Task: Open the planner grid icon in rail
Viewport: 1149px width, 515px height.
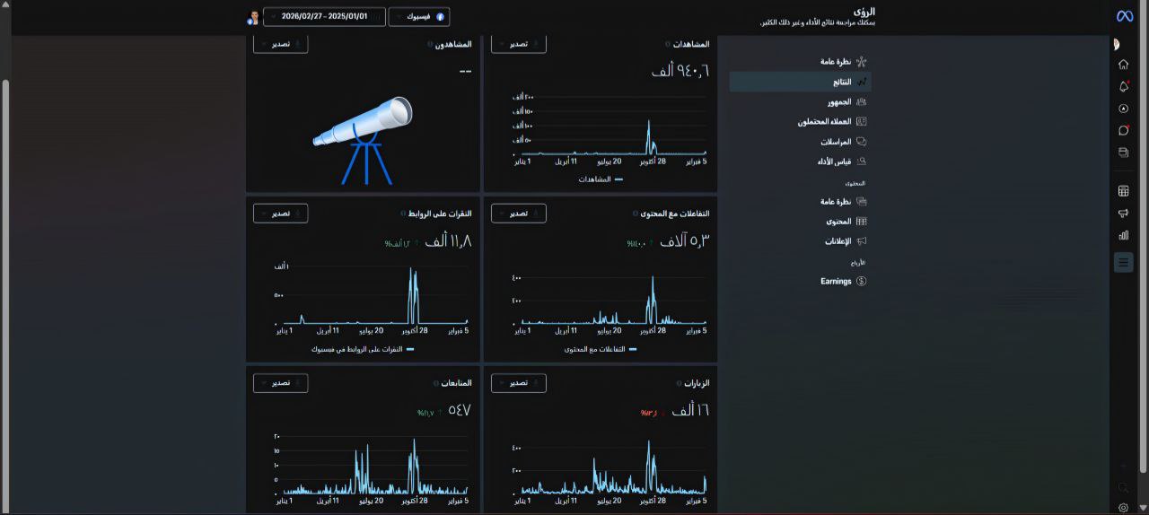Action: click(x=1123, y=191)
